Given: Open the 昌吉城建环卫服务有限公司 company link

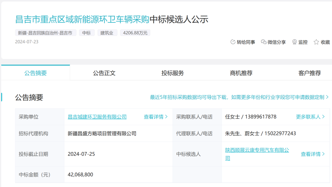Looking at the screenshot, I should 97,117.
